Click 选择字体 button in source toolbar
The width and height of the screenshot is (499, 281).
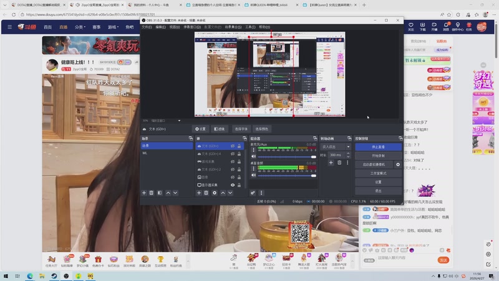pyautogui.click(x=241, y=129)
